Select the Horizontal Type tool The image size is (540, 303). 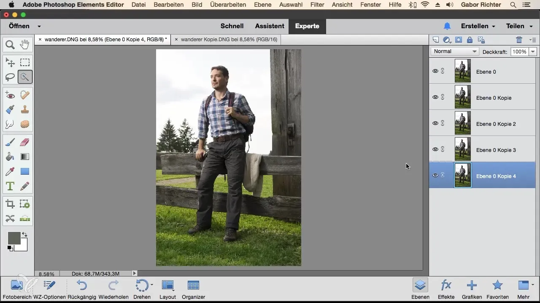(10, 186)
